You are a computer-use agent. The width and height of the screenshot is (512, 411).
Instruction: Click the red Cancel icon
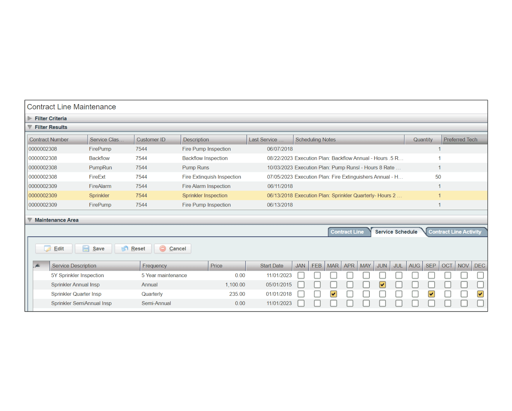[163, 248]
